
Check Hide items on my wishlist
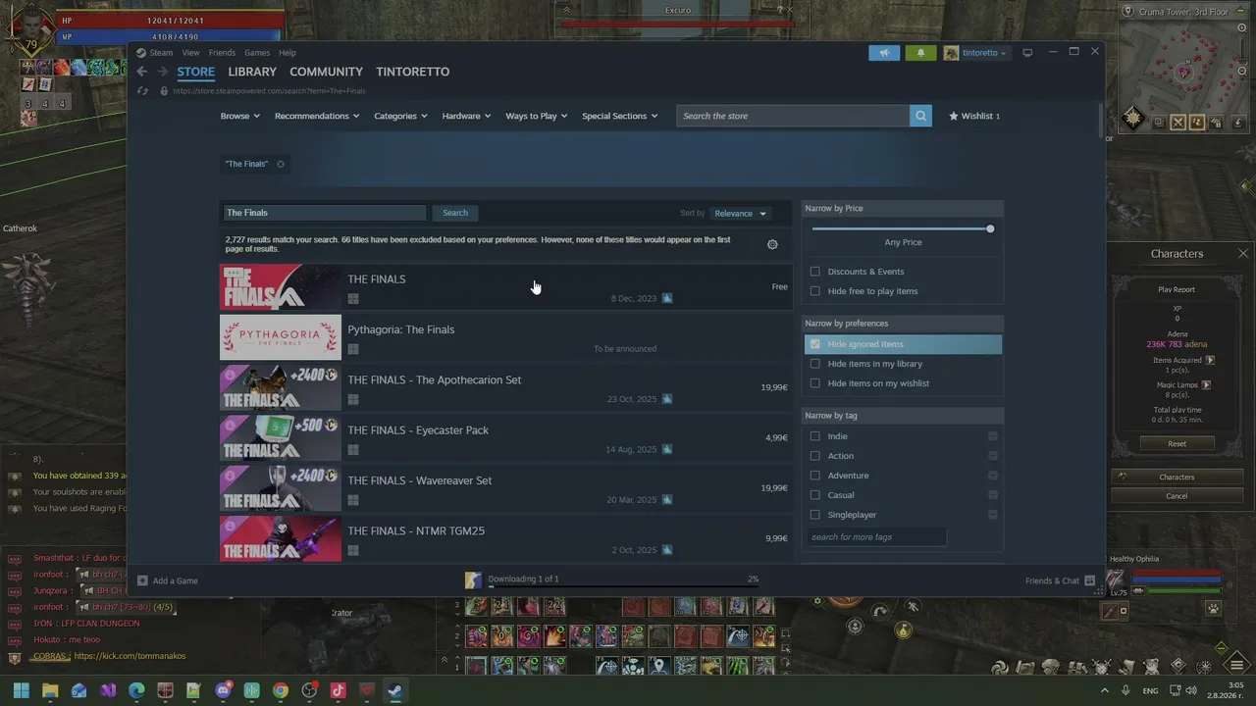tap(814, 383)
